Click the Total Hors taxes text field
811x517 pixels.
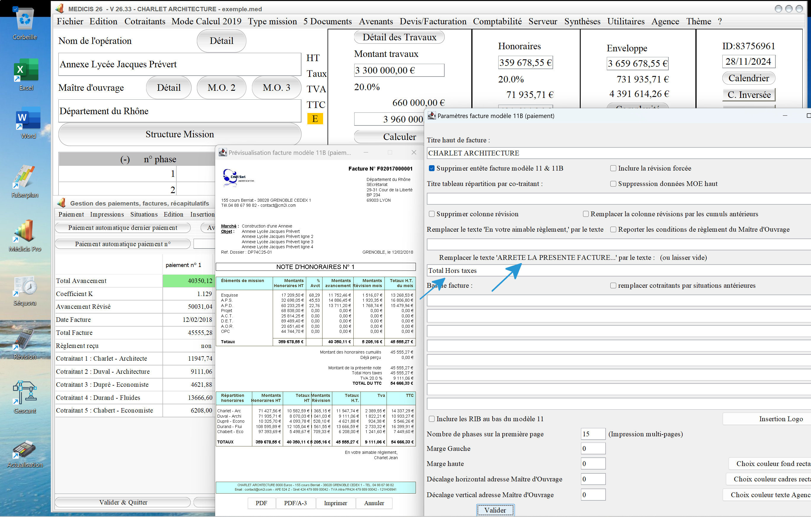[619, 271]
